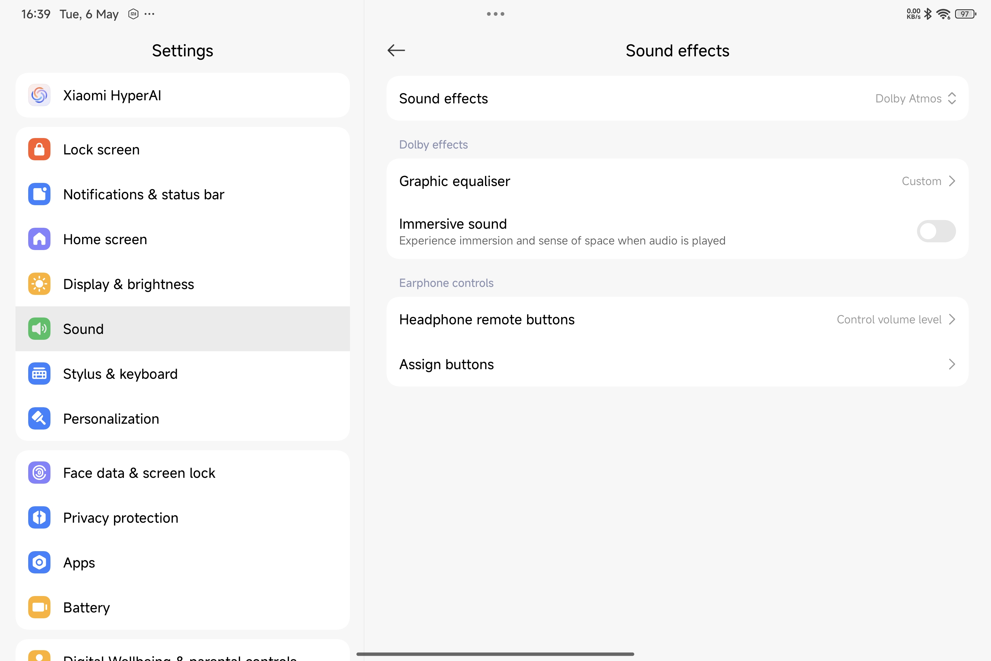Open the Assign buttons chevron

click(x=951, y=364)
